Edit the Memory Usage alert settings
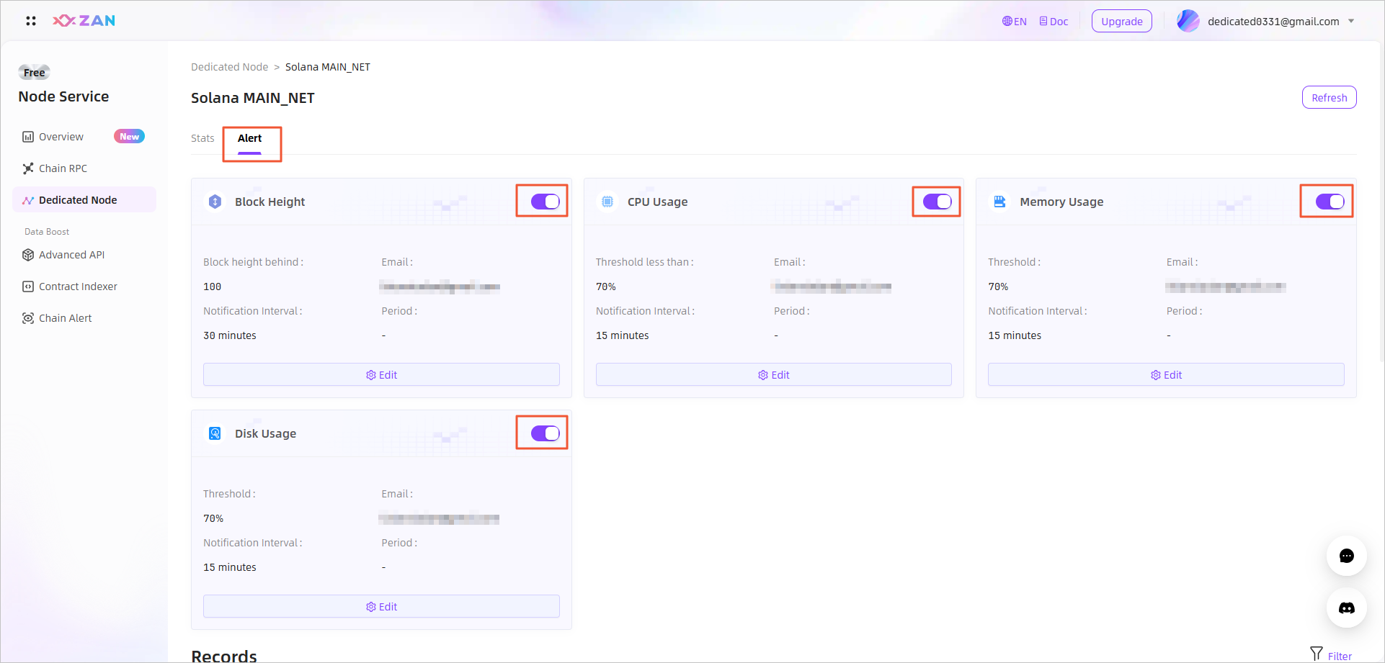The width and height of the screenshot is (1385, 663). (1166, 374)
